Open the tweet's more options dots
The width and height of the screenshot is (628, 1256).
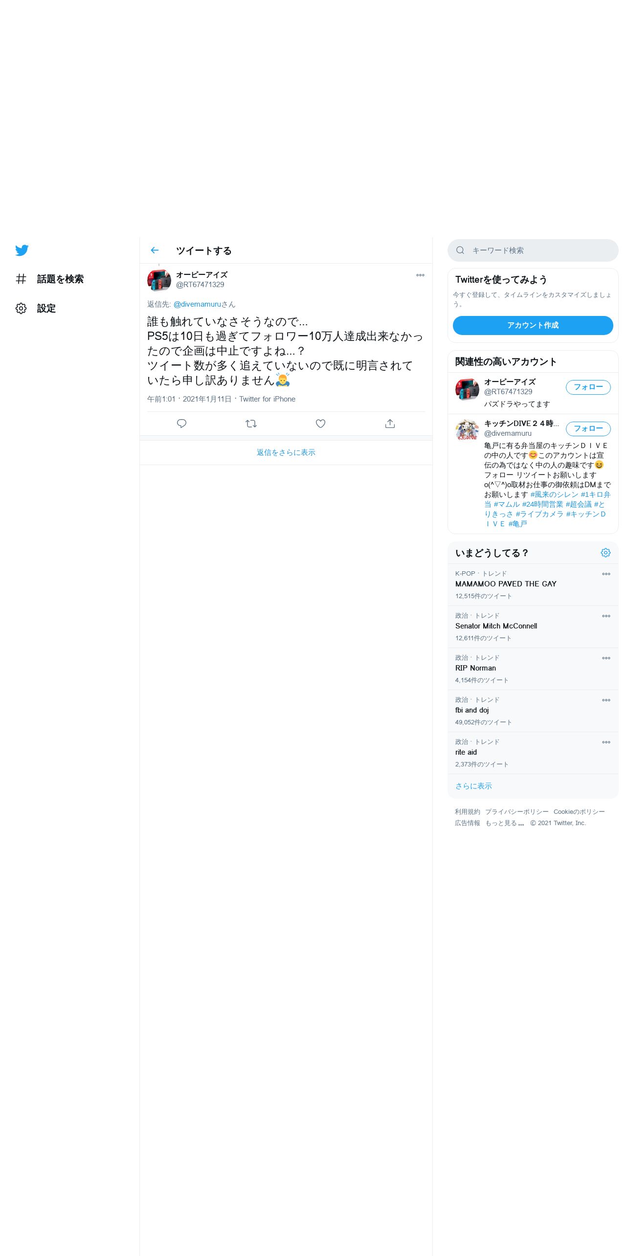pyautogui.click(x=420, y=275)
